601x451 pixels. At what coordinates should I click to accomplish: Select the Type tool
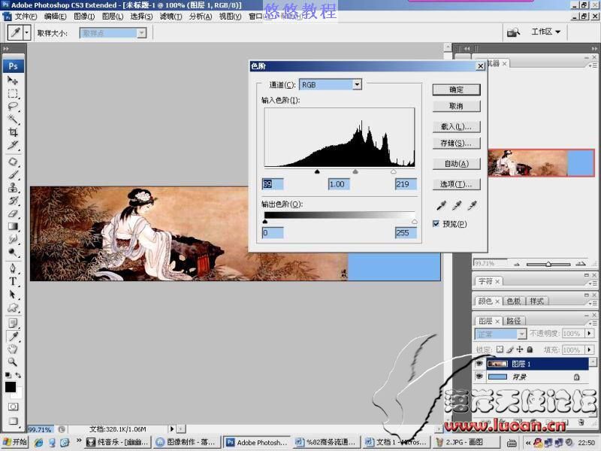[x=13, y=281]
